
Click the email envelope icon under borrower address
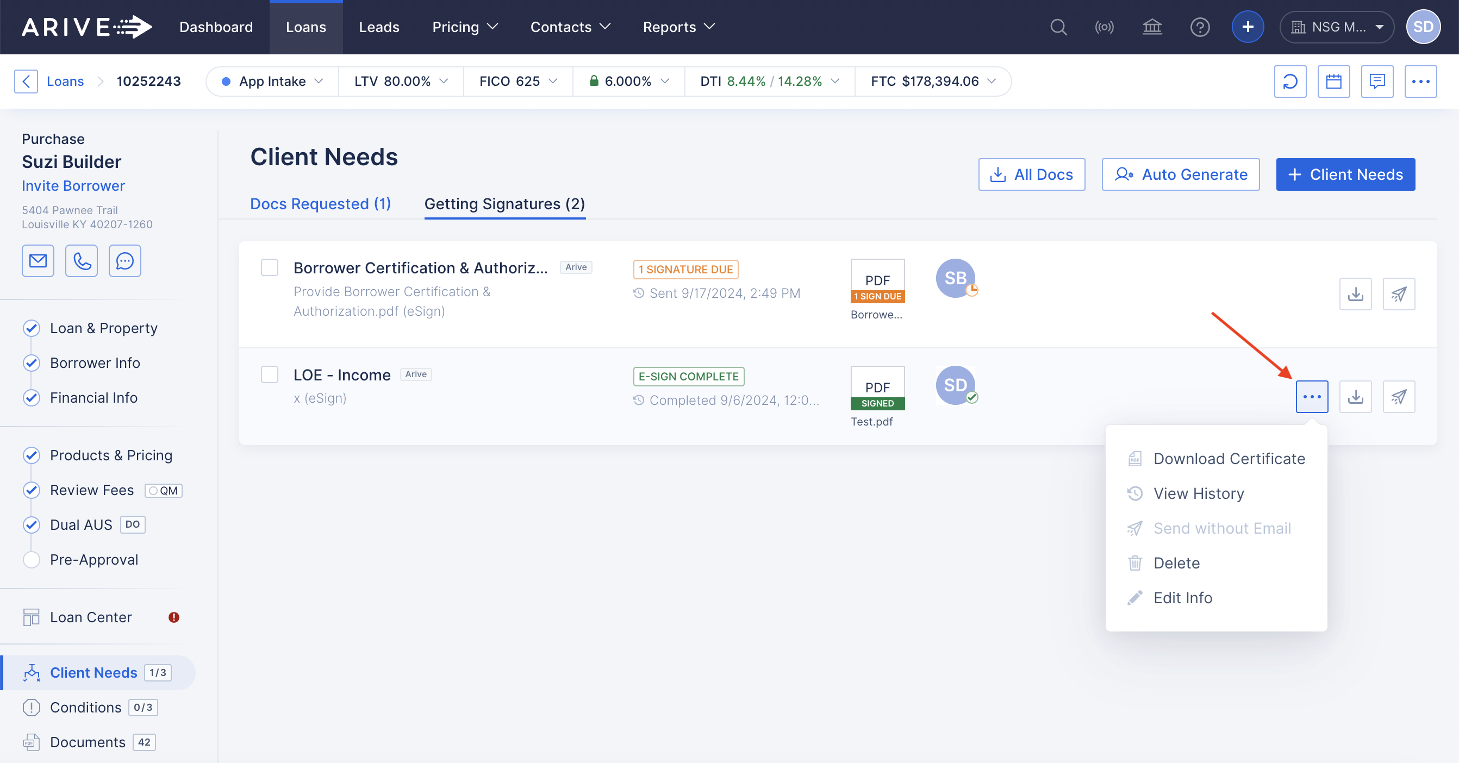38,261
